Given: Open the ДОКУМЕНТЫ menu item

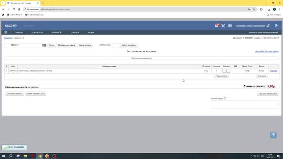Looking at the screenshot, I should pyautogui.click(x=37, y=32).
